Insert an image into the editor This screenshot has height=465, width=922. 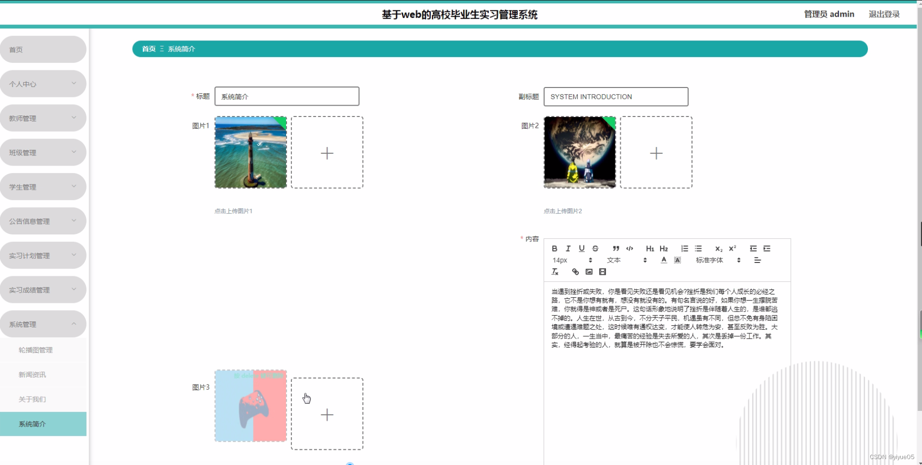click(x=589, y=272)
